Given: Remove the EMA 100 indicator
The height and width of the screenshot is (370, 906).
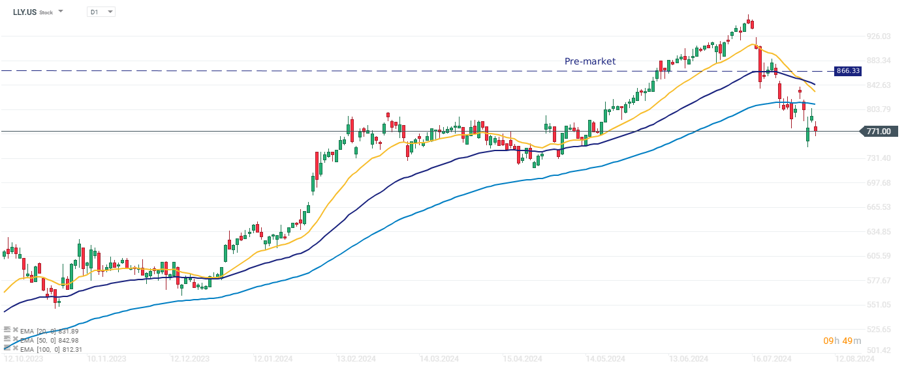Looking at the screenshot, I should point(16,349).
